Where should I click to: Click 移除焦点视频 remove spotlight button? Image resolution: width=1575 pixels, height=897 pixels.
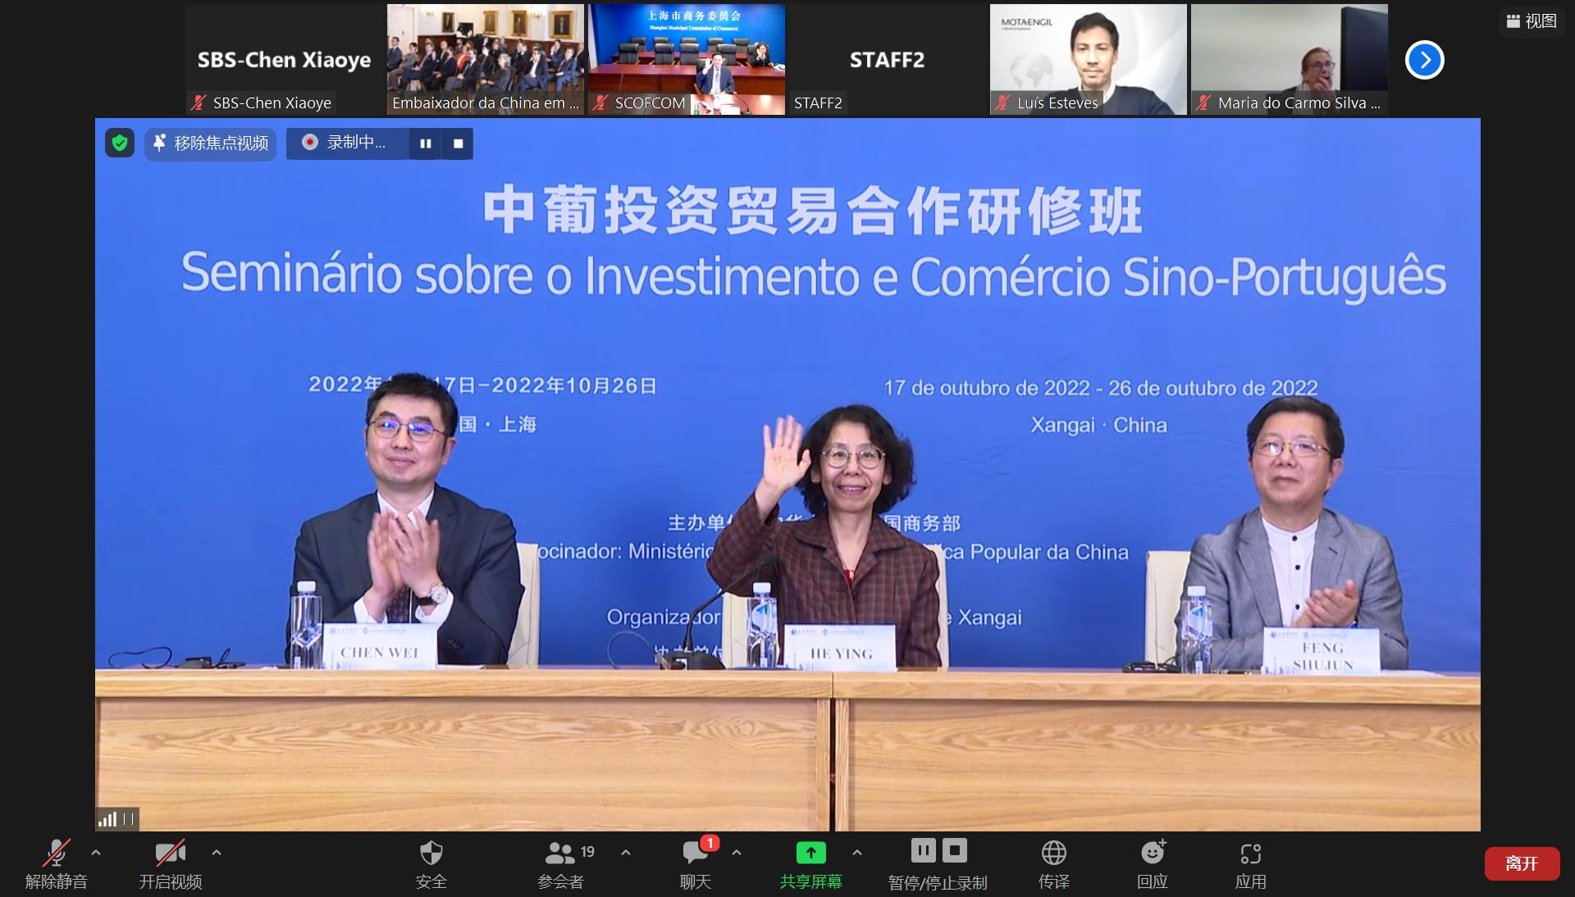pos(211,143)
